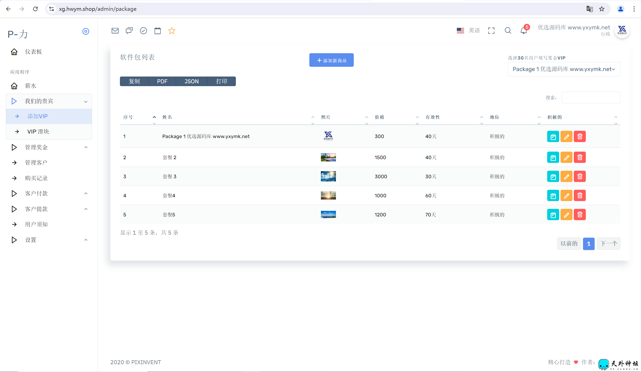Open the chat bubbles icon

pyautogui.click(x=129, y=31)
